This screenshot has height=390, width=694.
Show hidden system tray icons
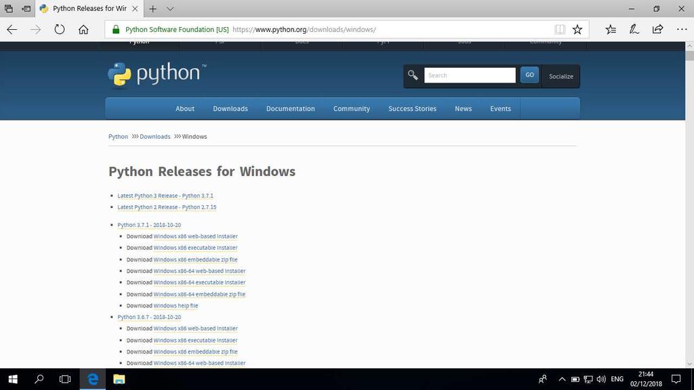[x=562, y=379]
